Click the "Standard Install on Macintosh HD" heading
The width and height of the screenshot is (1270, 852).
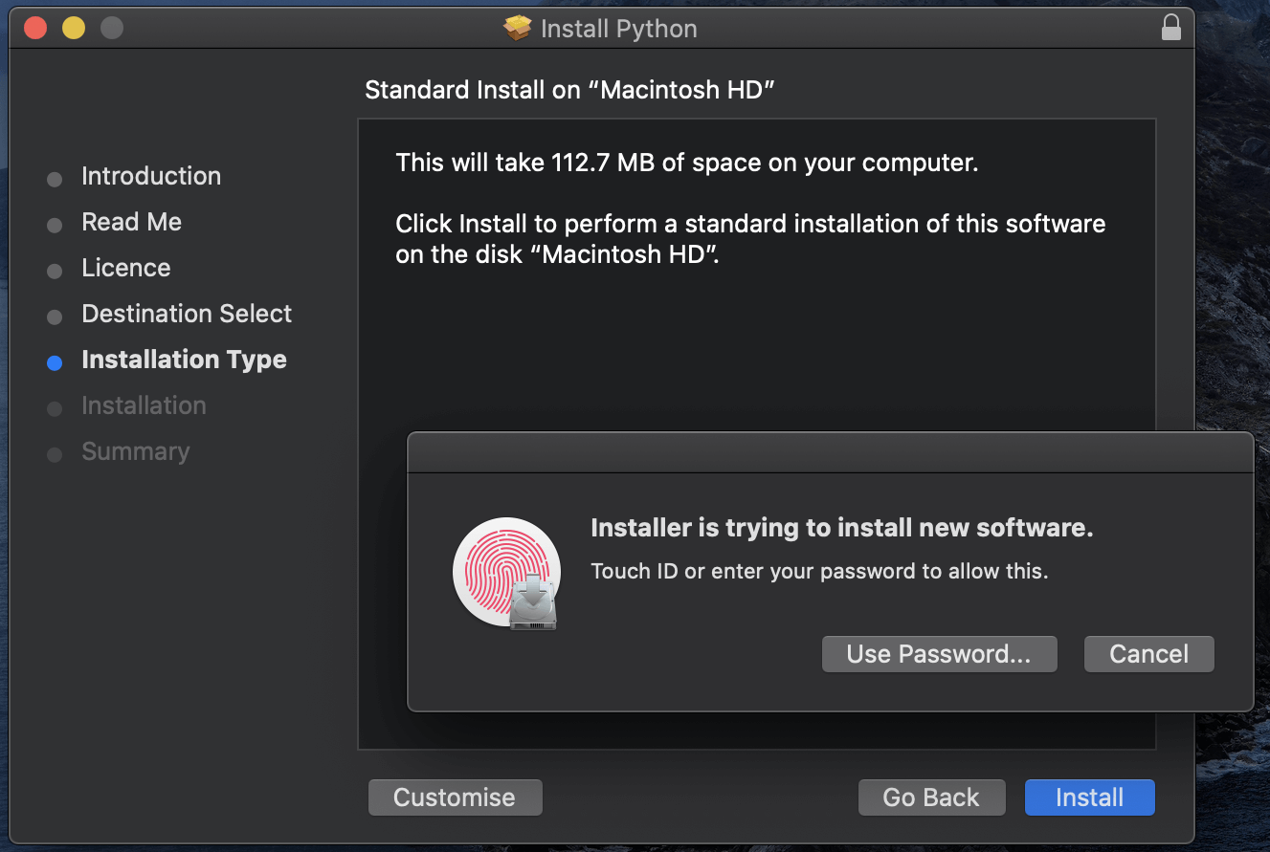point(569,90)
